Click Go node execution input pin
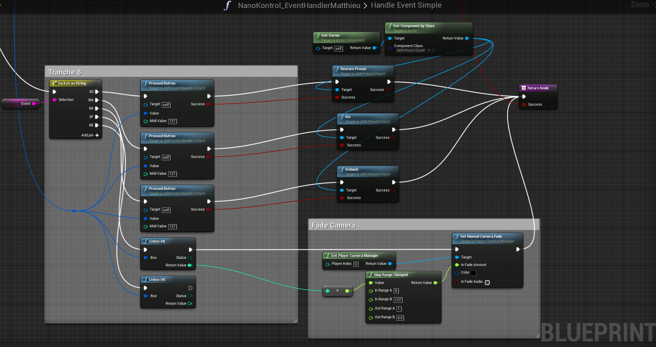This screenshot has width=656, height=347. [x=342, y=130]
